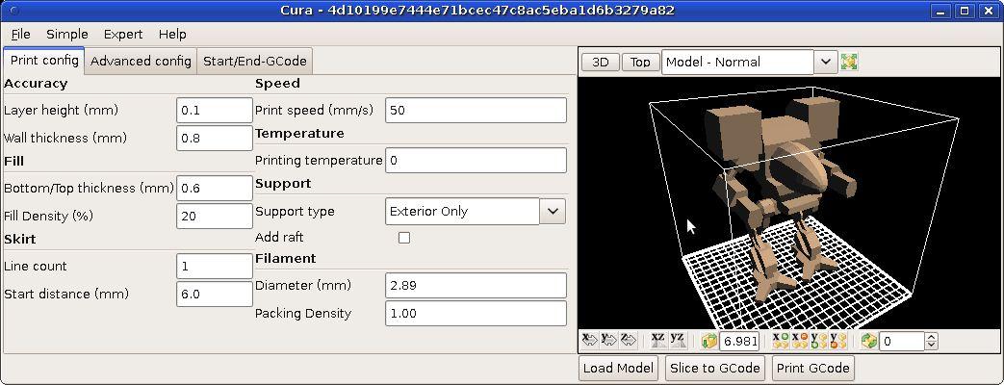Image resolution: width=1004 pixels, height=385 pixels.
Task: Click the Bottom/Top thickness input field
Action: pyautogui.click(x=215, y=189)
